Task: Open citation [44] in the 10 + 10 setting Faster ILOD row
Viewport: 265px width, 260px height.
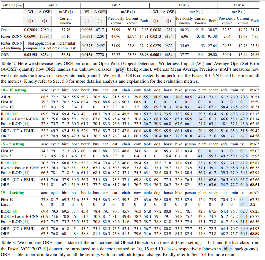Action: pos(26,124)
